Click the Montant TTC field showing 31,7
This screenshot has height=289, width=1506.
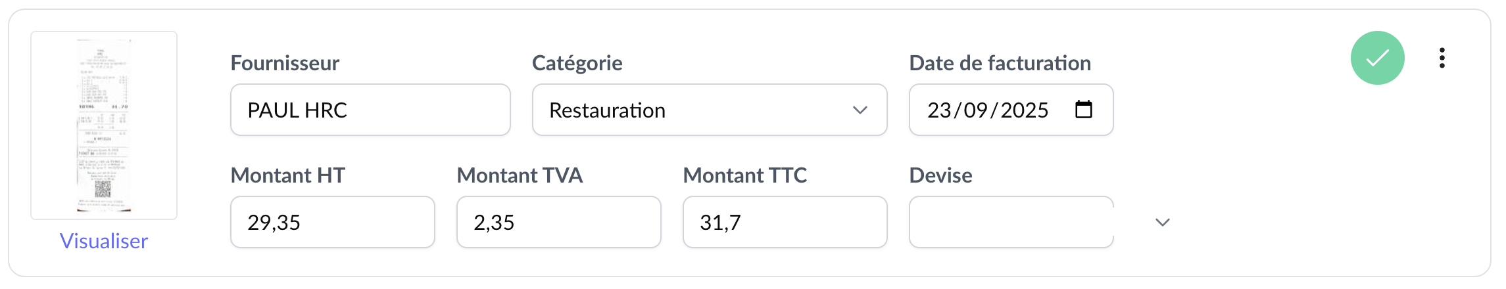[785, 222]
